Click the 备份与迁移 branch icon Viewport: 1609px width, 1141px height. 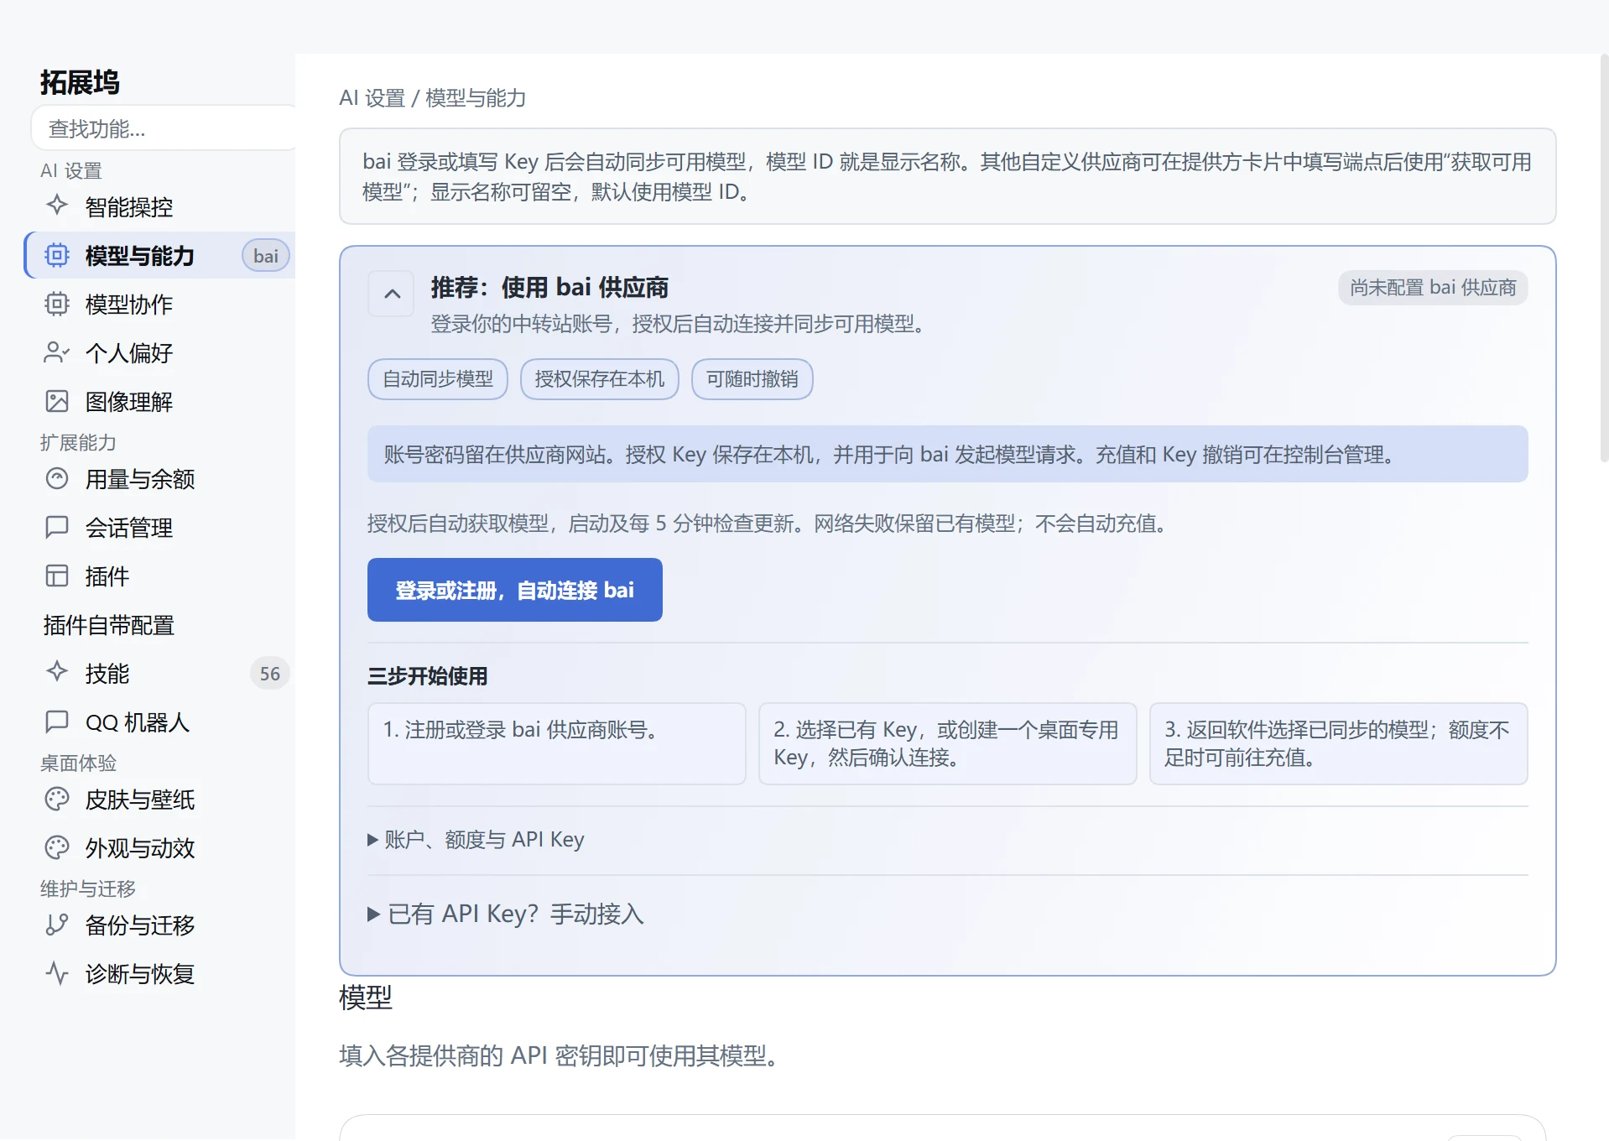pyautogui.click(x=57, y=925)
